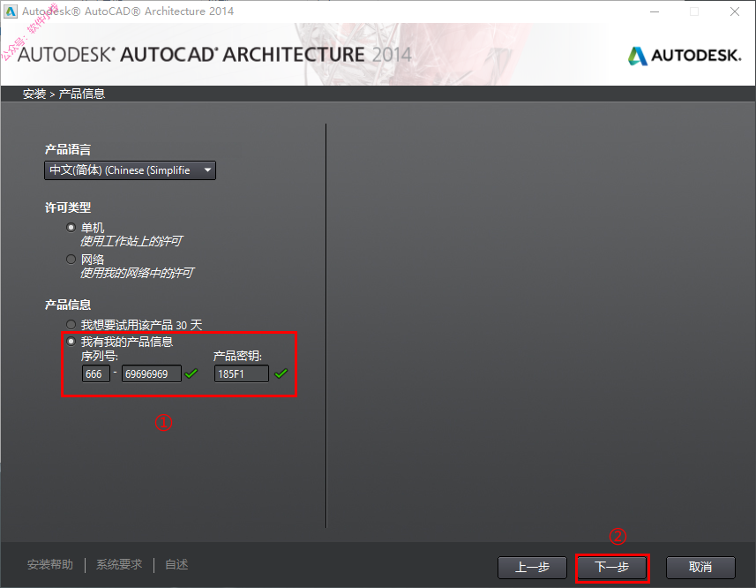Click the 产品语言 heading
Viewport: 756px width, 588px height.
click(x=68, y=149)
